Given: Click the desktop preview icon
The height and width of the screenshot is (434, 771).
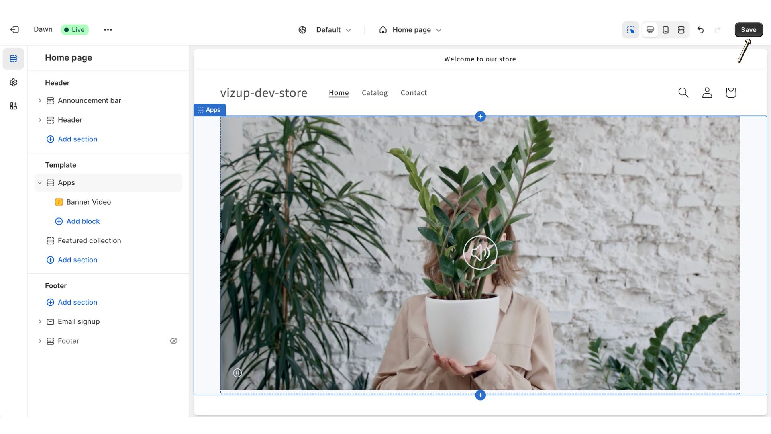Looking at the screenshot, I should tap(650, 29).
